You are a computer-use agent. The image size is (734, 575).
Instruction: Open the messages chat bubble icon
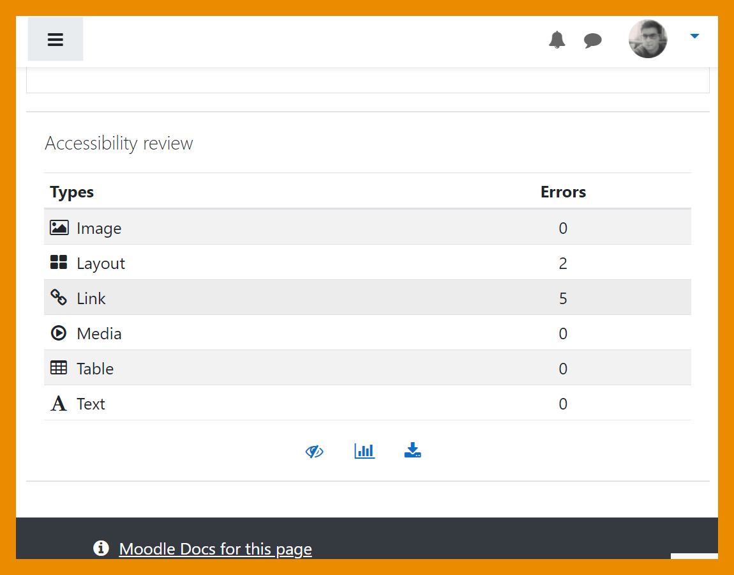coord(592,41)
